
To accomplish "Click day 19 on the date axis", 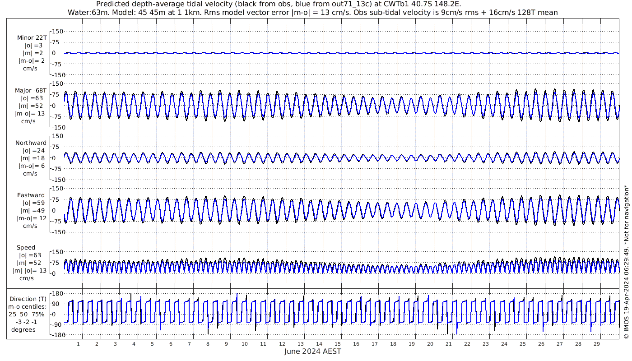I will pyautogui.click(x=412, y=344).
